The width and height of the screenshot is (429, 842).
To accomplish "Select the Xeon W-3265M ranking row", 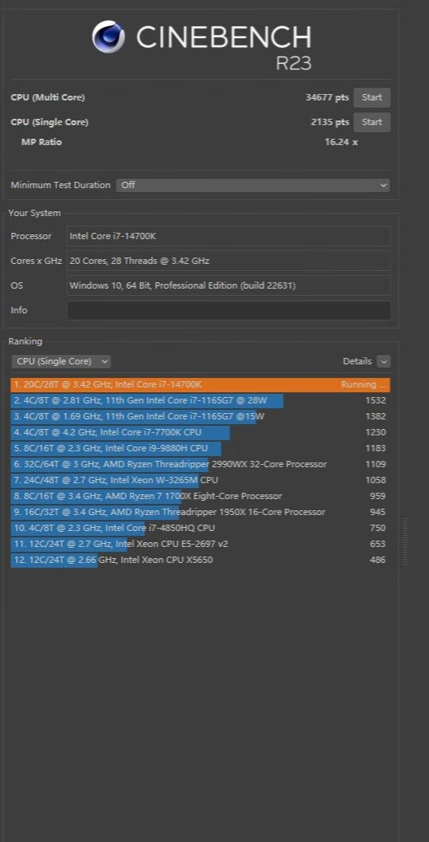I will [200, 480].
